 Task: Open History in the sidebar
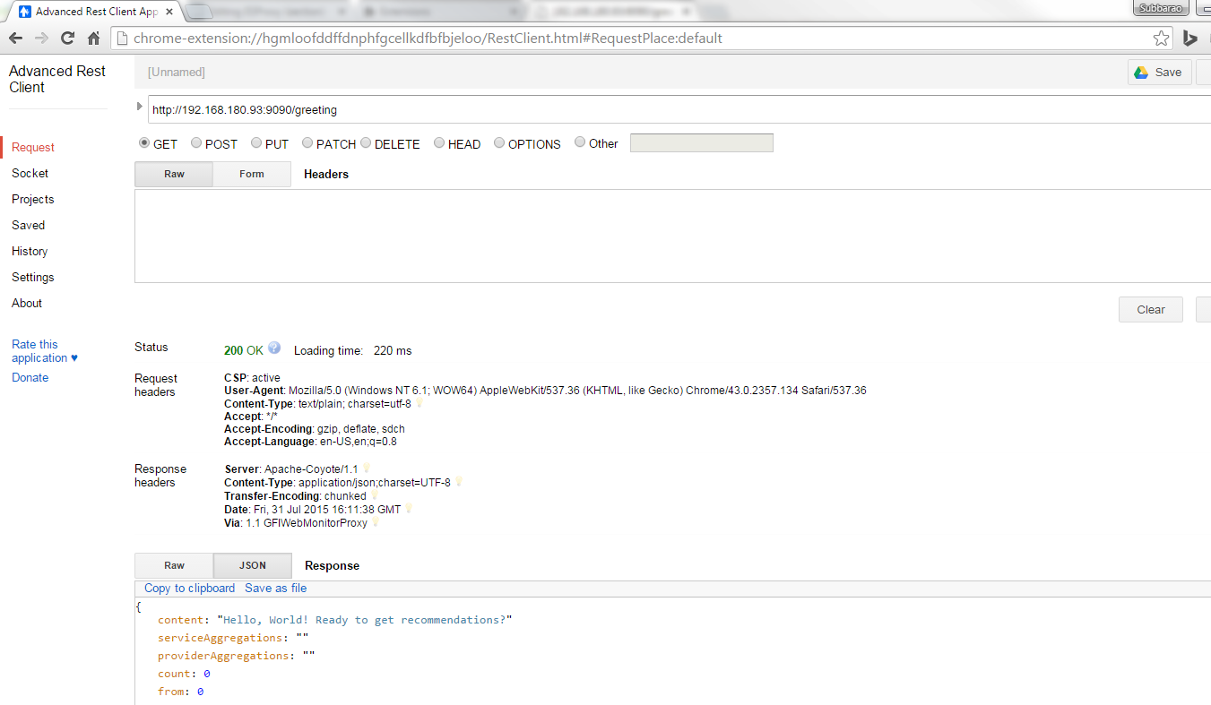(30, 251)
